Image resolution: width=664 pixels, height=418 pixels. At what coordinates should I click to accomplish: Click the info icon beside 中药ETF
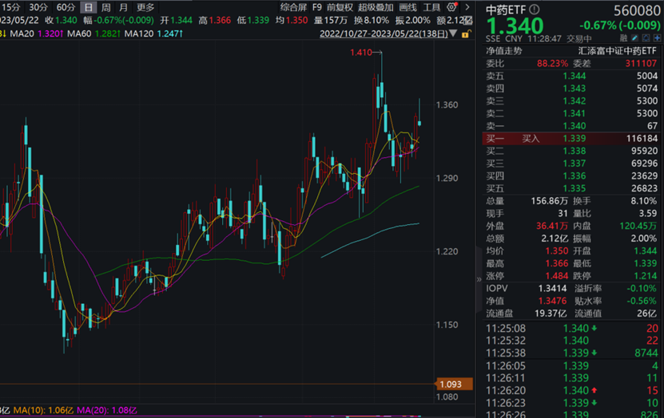pos(535,10)
